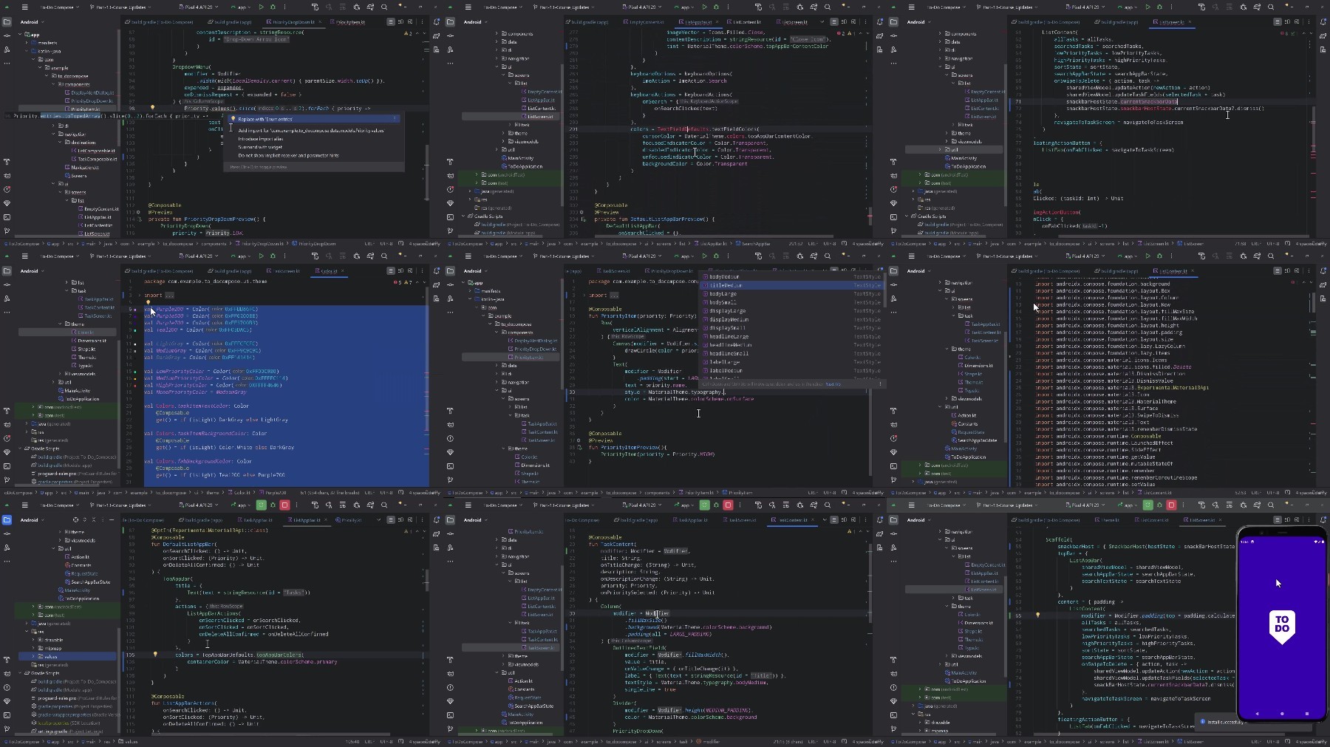Open the Pixel 4 API 29 device dropdown in the emulator window

[x=1085, y=505]
